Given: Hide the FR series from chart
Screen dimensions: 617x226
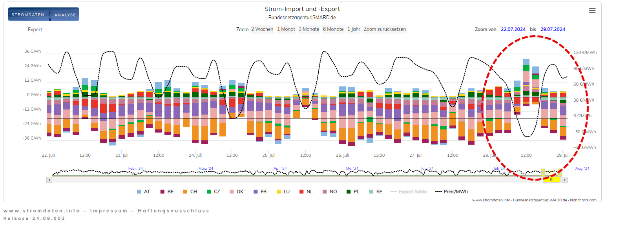Looking at the screenshot, I should tap(260, 192).
